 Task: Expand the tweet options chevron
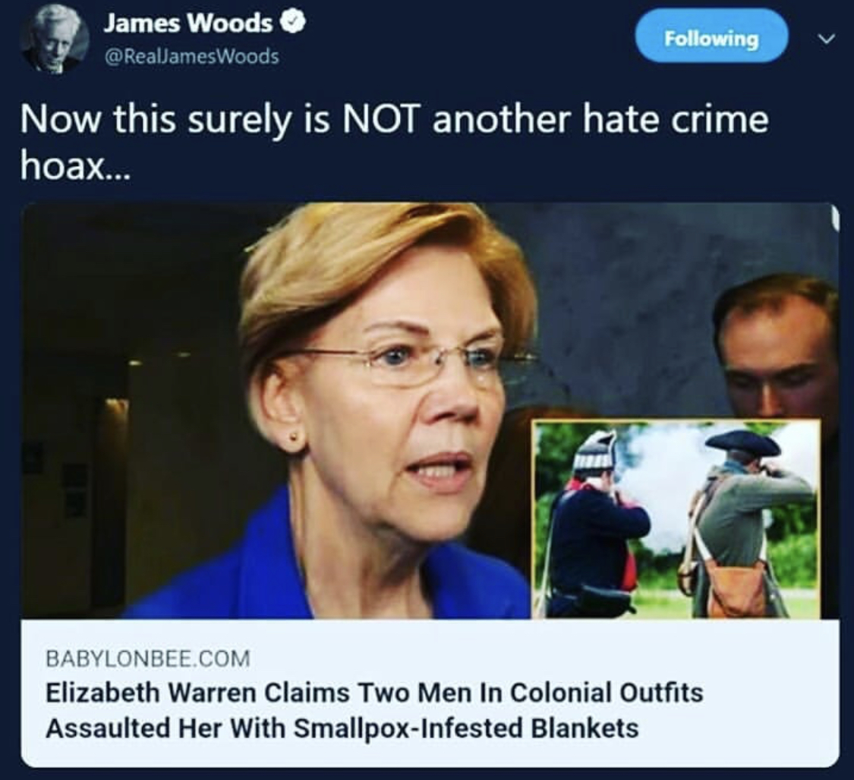(827, 39)
